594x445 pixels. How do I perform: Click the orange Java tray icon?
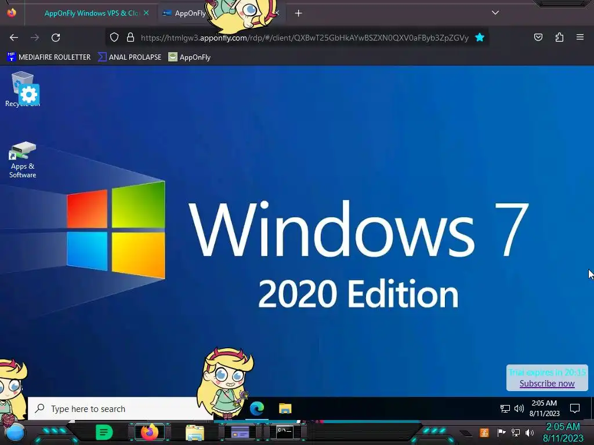click(x=484, y=432)
